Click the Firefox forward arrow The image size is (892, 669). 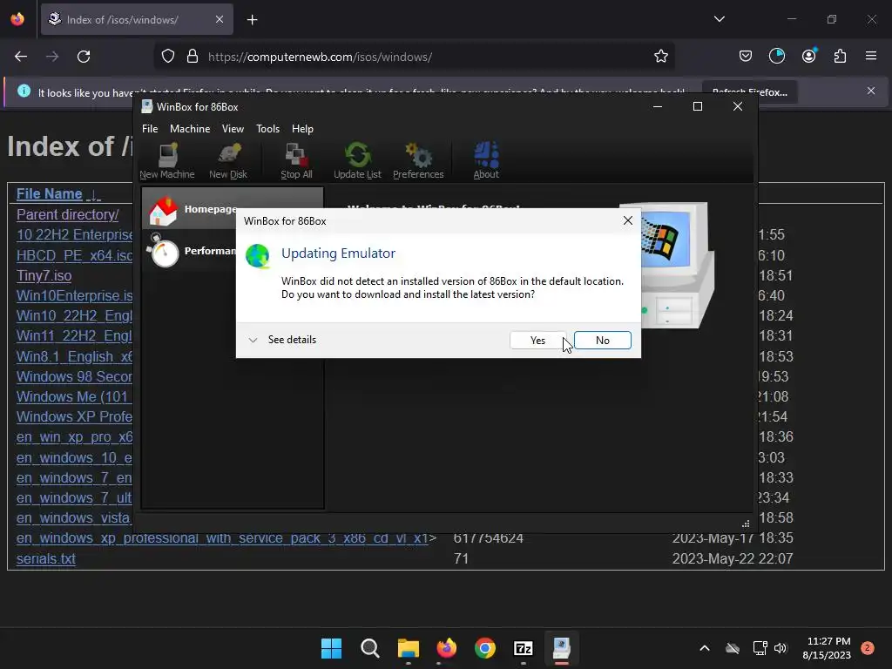[52, 57]
